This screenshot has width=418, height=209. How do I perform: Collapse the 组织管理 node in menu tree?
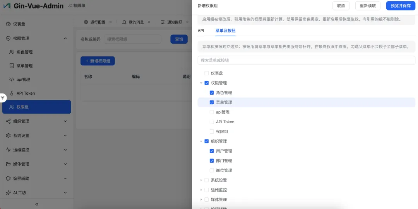coord(201,141)
